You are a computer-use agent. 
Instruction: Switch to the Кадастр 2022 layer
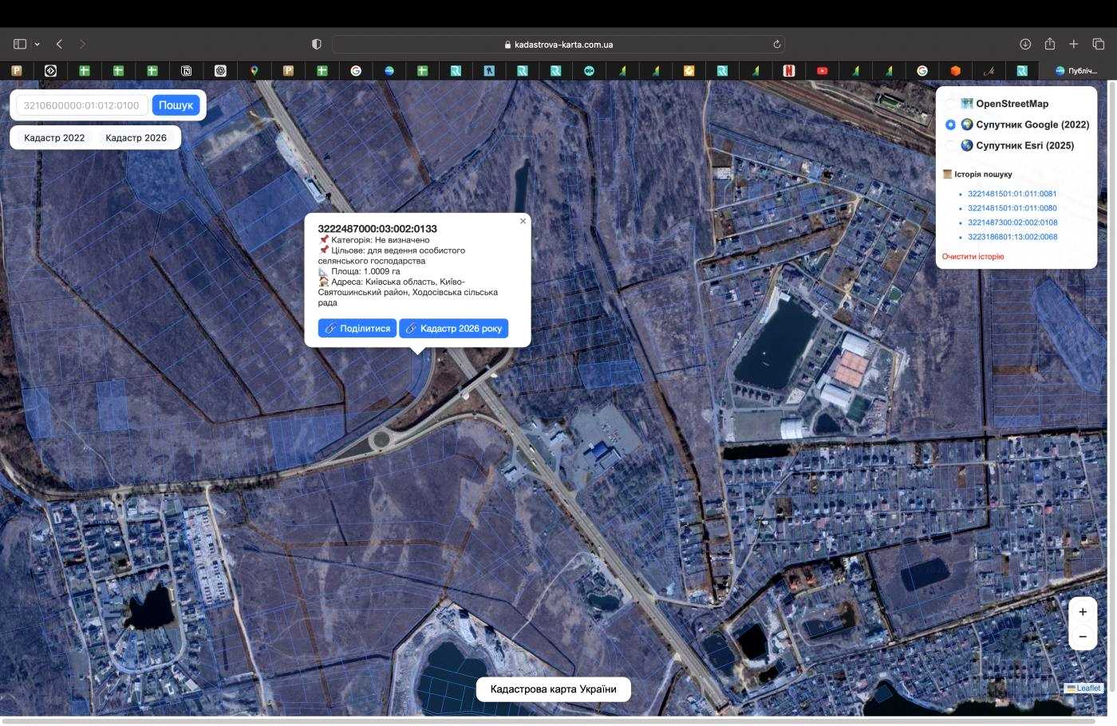(54, 138)
